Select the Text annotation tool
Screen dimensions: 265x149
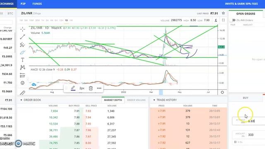(x=22, y=60)
